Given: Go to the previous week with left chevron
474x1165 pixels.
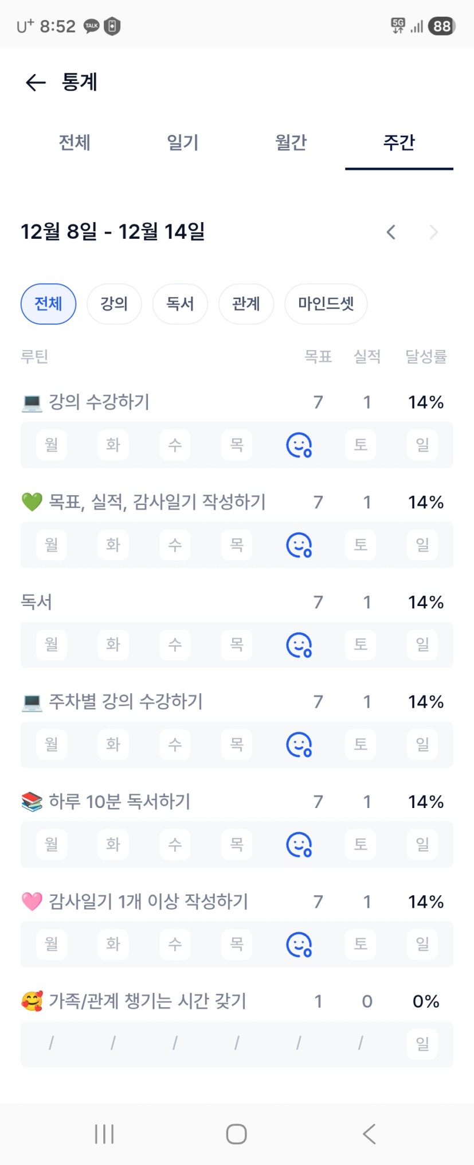Looking at the screenshot, I should click(x=391, y=232).
